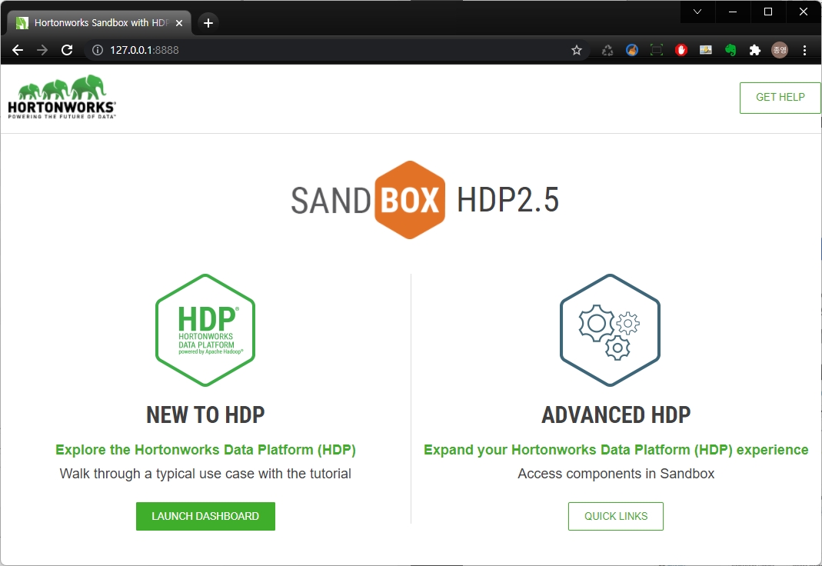Open the image picture extension icon
This screenshot has height=566, width=822.
point(706,50)
